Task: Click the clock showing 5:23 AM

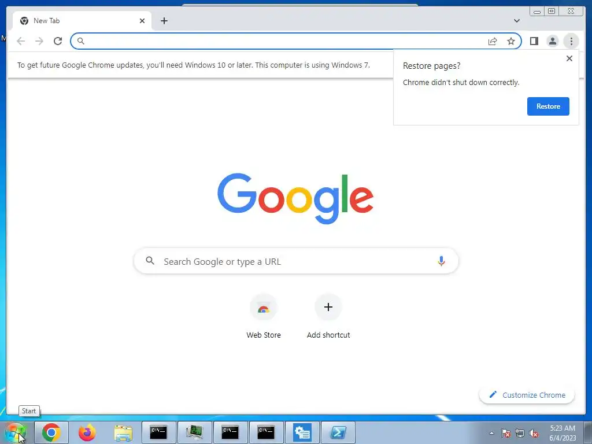Action: coord(563,433)
